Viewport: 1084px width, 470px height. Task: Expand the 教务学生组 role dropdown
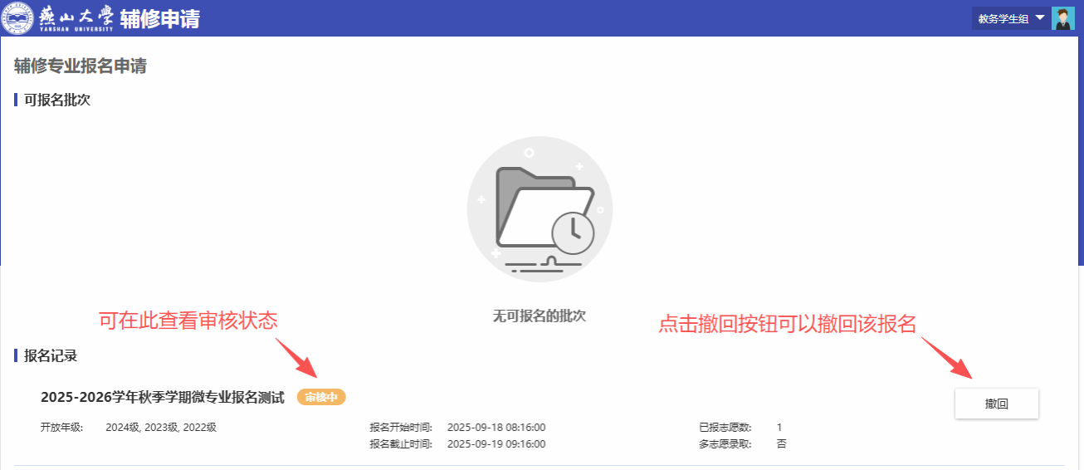pos(1010,18)
